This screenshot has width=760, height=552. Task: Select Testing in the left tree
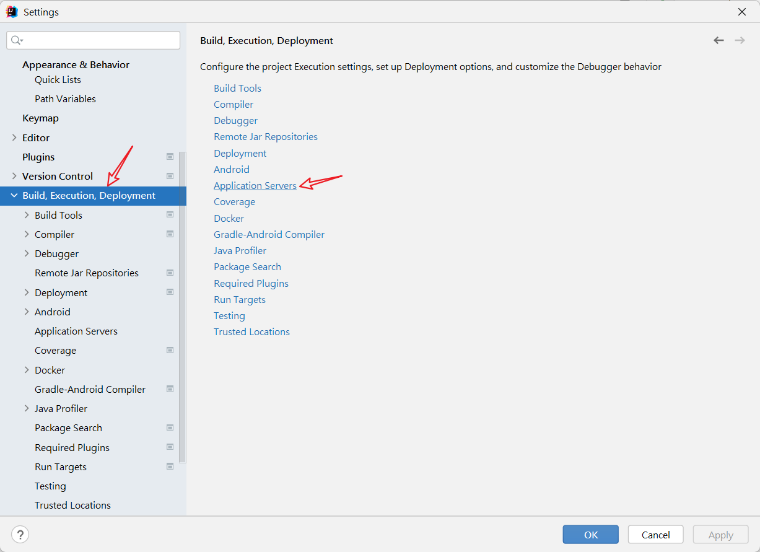[x=50, y=486]
